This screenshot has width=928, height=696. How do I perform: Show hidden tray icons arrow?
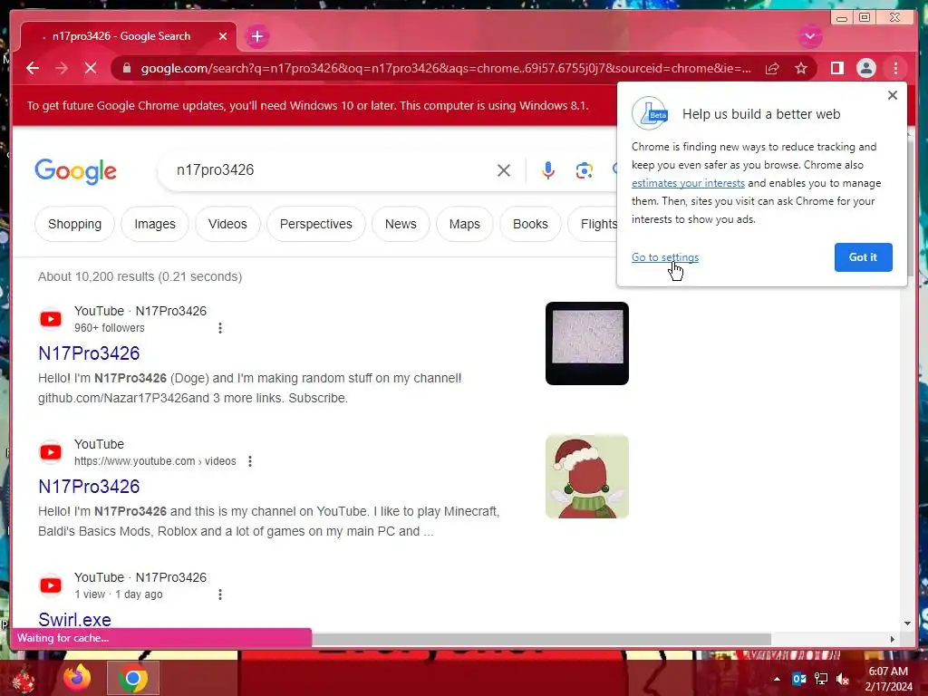[777, 679]
